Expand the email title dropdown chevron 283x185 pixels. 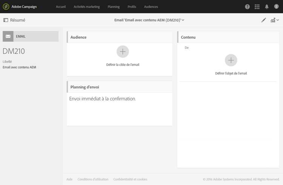(x=183, y=20)
